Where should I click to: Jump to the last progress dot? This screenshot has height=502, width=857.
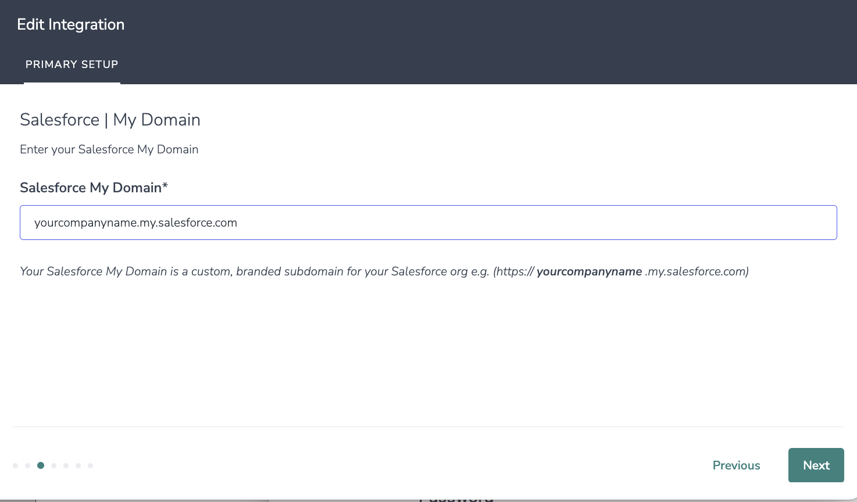coord(91,465)
